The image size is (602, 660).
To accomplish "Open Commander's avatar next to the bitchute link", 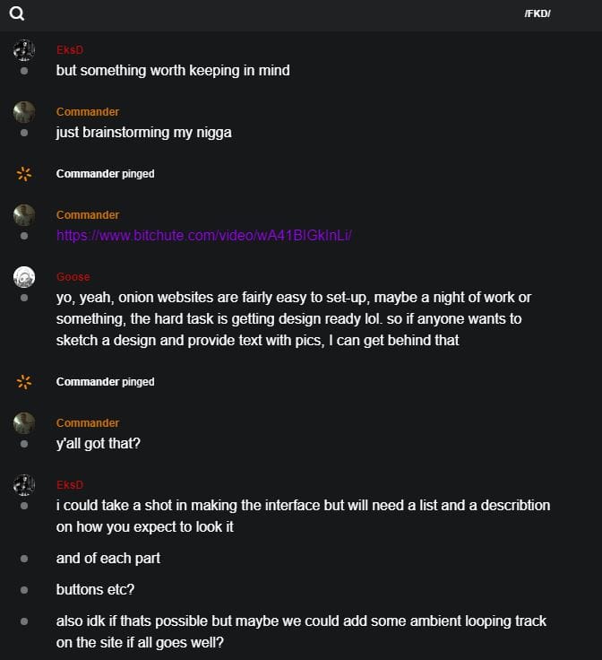I will [24, 215].
